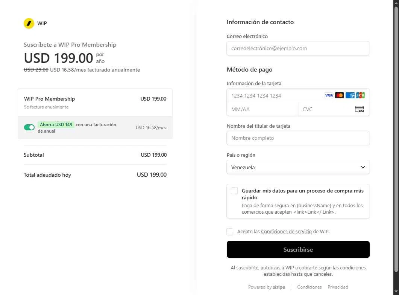This screenshot has height=295, width=399.
Task: Open the Condiciones footer link
Action: [309, 287]
